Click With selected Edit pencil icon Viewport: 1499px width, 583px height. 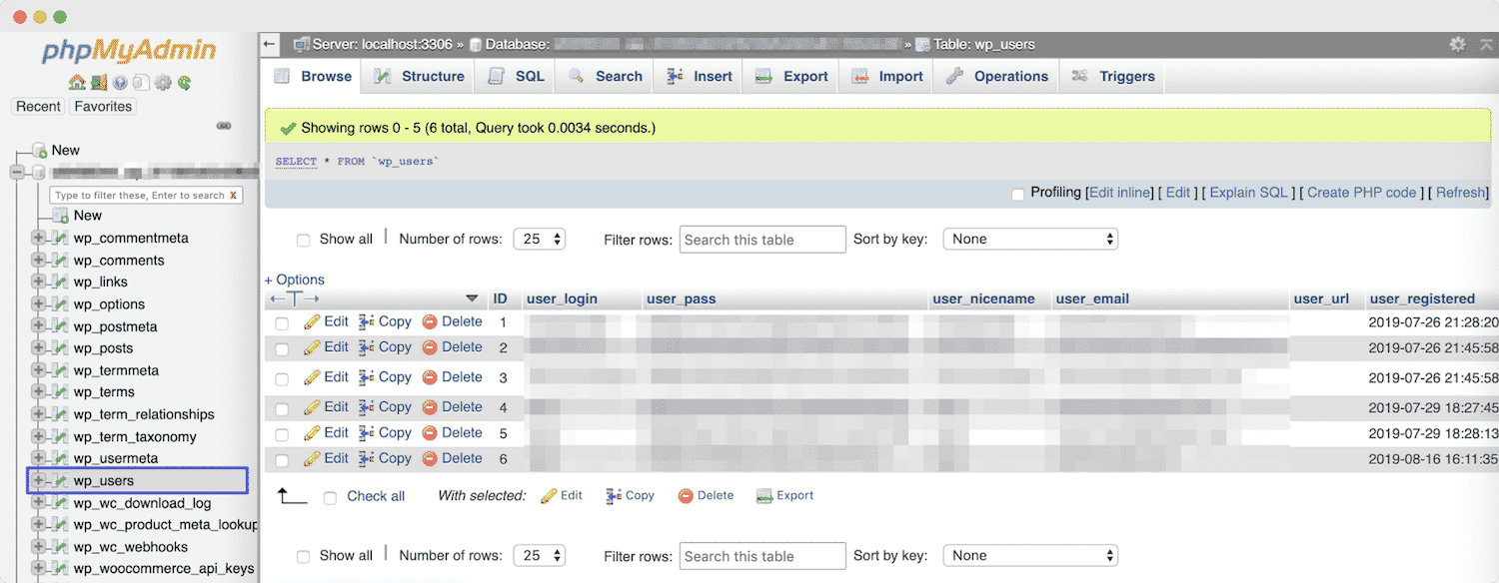tap(549, 496)
